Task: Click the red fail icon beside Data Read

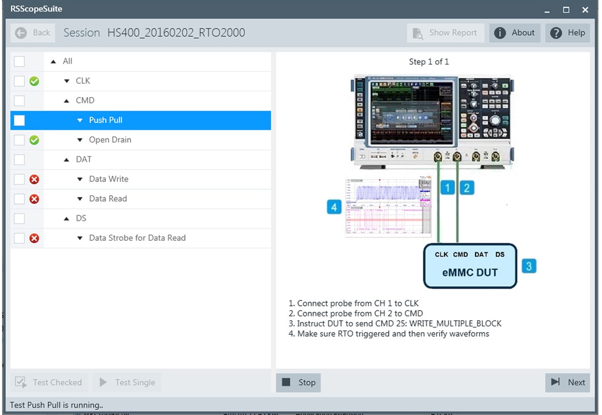Action: click(34, 199)
